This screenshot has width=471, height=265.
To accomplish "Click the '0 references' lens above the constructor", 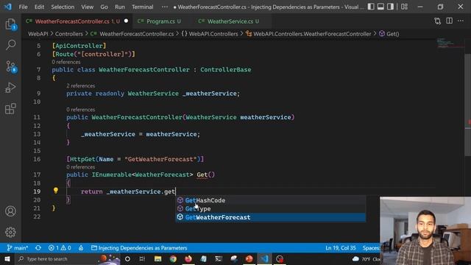I will click(x=80, y=110).
